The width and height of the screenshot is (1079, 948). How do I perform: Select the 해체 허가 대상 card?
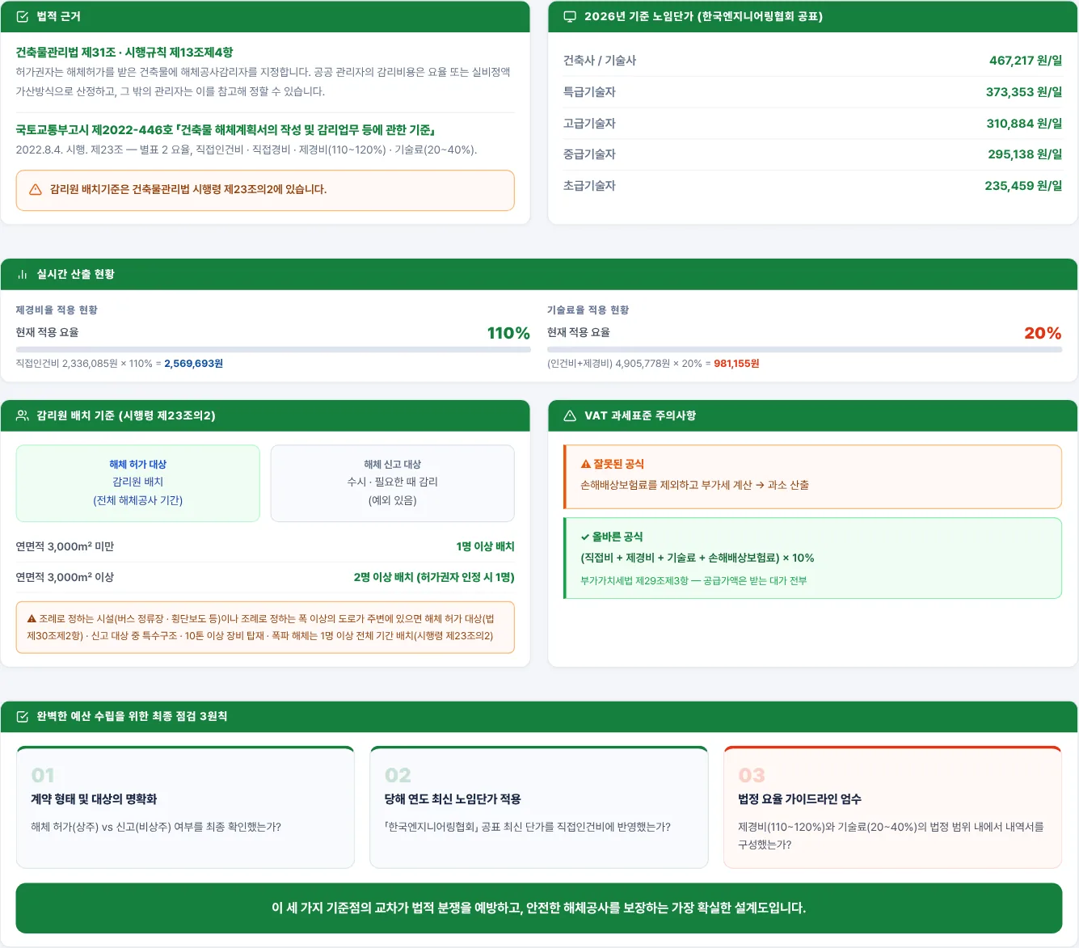pos(138,483)
